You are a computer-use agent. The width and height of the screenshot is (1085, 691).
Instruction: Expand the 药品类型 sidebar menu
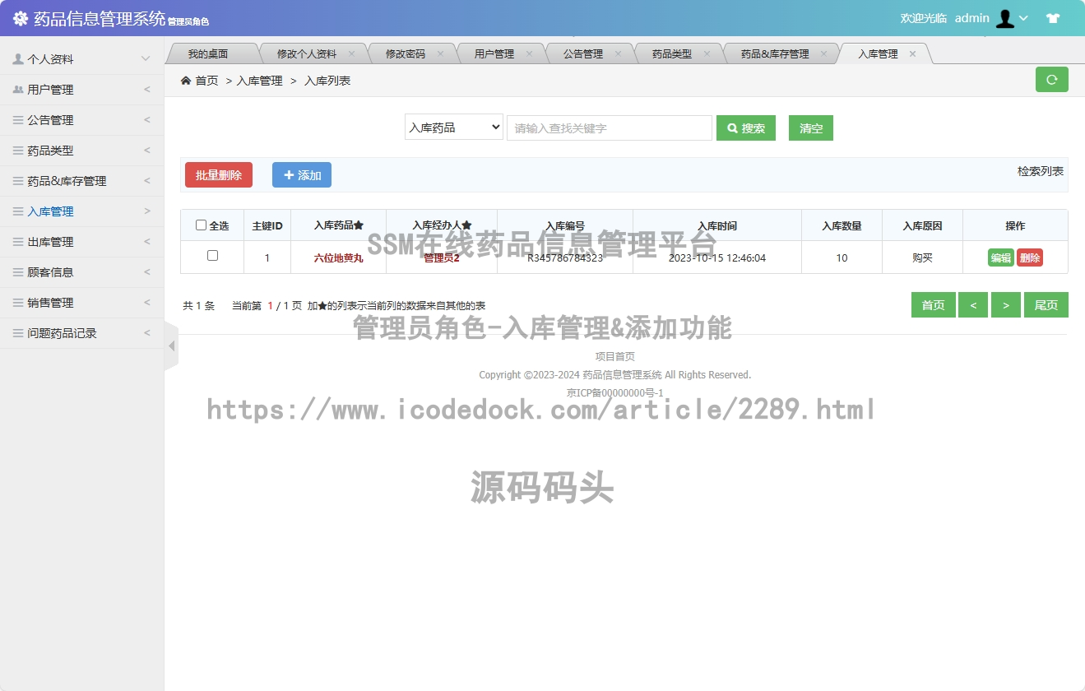[x=147, y=151]
